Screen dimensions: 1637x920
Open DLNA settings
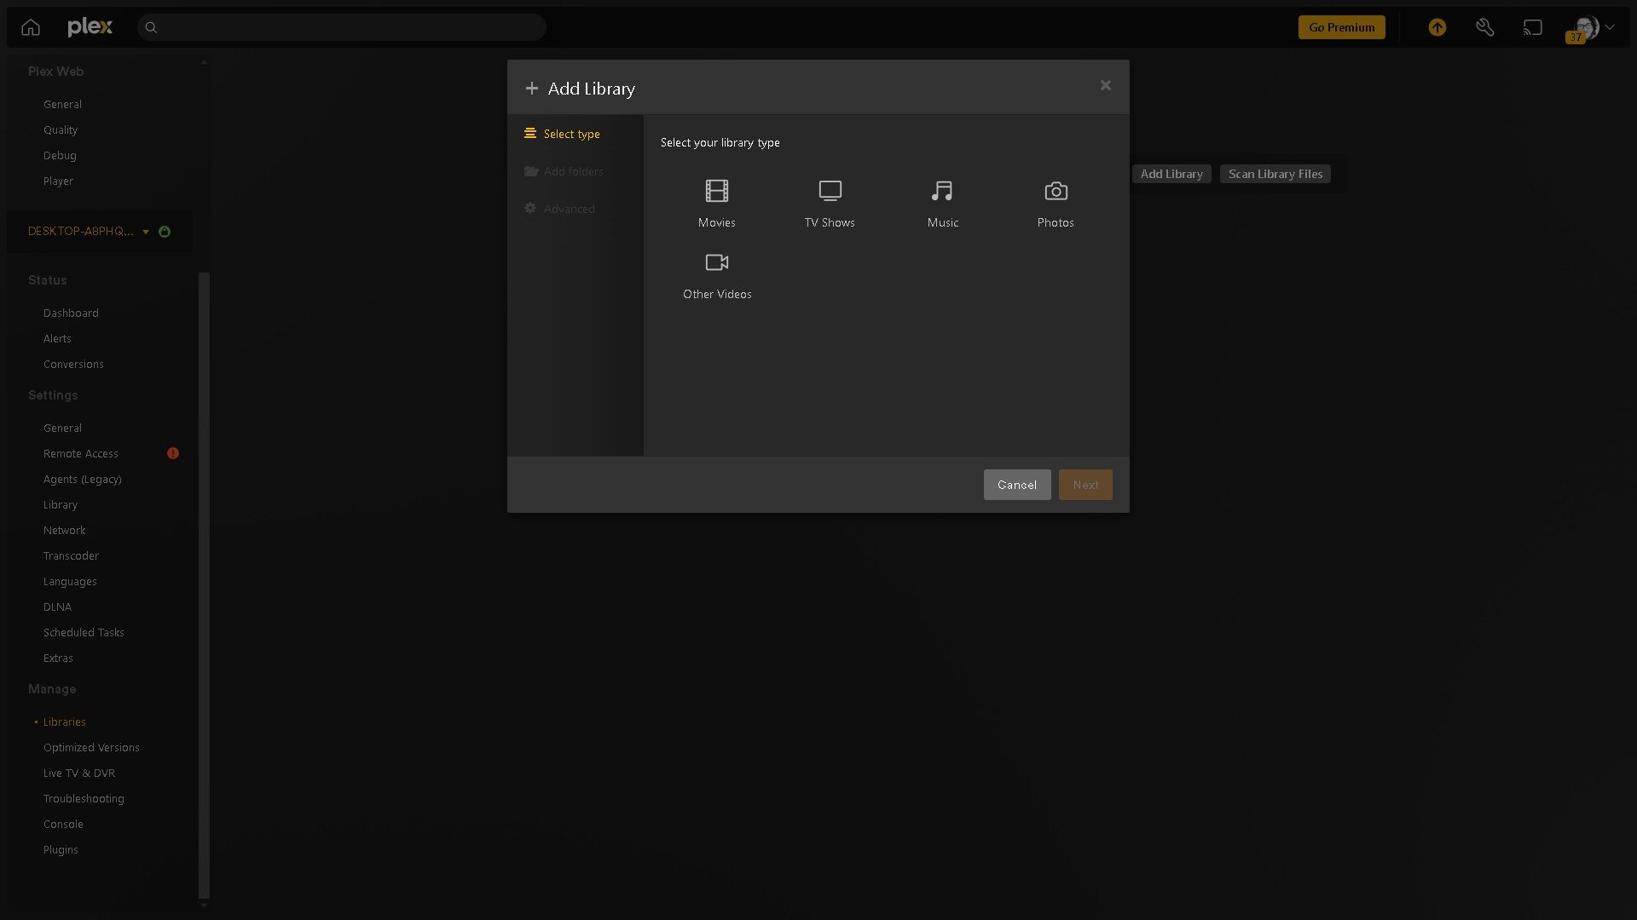[57, 607]
